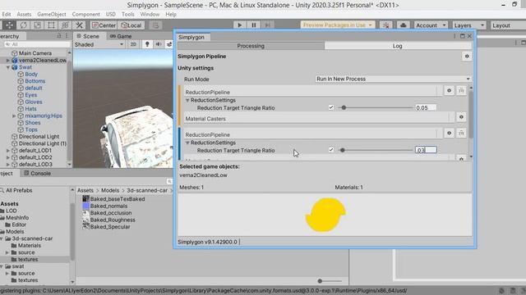Click Models in the Assets breadcrumb
Screen dimensions: 526x295
coord(110,190)
